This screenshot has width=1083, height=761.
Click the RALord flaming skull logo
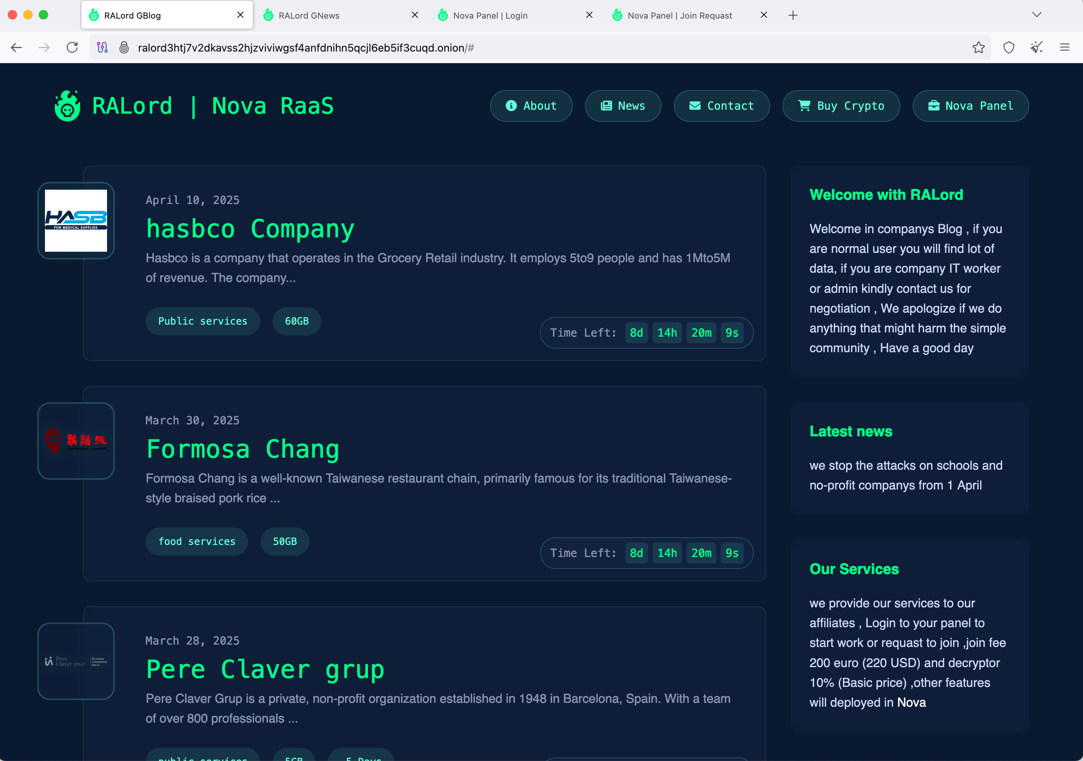click(x=67, y=106)
